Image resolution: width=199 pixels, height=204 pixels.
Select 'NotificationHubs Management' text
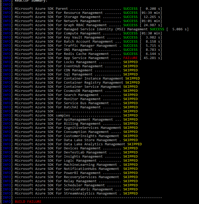pyautogui.click(x=91, y=169)
